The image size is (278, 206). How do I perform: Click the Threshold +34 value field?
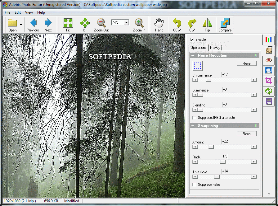pyautogui.click(x=225, y=171)
